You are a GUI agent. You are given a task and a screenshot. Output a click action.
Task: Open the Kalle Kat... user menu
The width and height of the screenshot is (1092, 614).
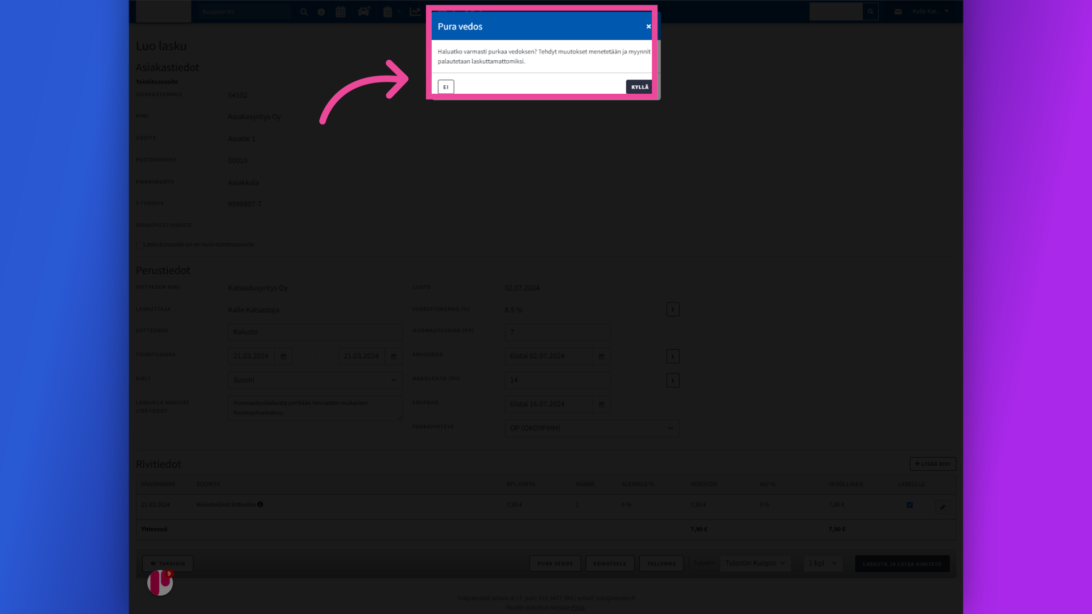point(930,11)
